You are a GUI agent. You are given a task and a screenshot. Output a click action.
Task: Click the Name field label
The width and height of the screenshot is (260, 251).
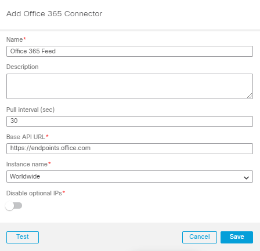[15, 39]
